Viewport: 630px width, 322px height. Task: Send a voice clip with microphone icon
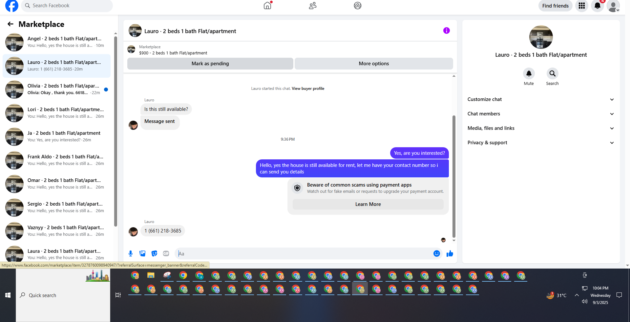tap(131, 253)
